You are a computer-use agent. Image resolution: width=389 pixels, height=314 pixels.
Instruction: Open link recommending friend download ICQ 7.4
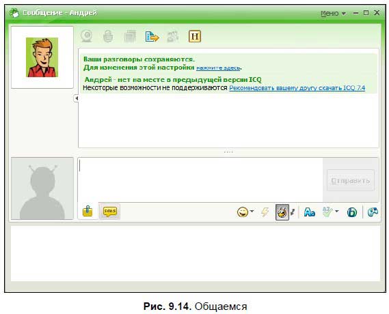[297, 88]
